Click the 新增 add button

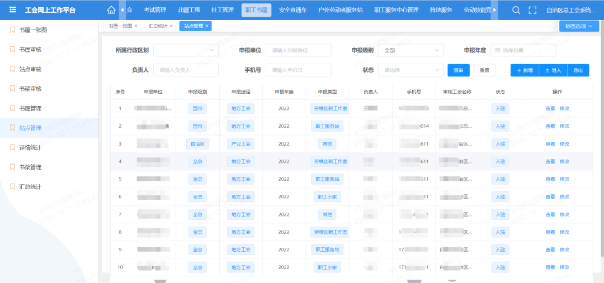[525, 70]
